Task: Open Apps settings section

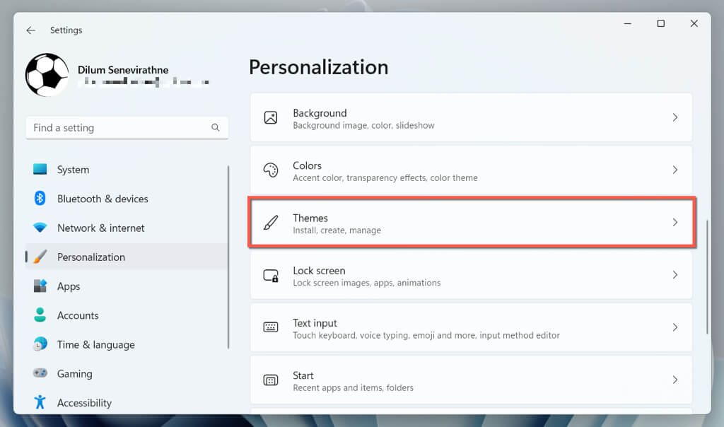Action: (x=69, y=286)
